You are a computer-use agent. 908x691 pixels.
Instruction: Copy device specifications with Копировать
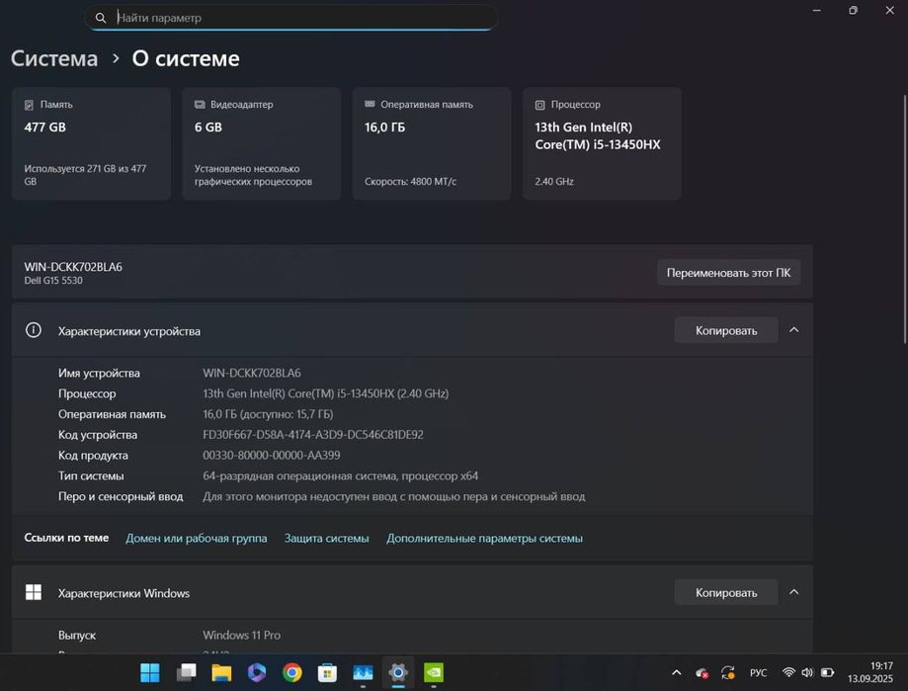[726, 330]
